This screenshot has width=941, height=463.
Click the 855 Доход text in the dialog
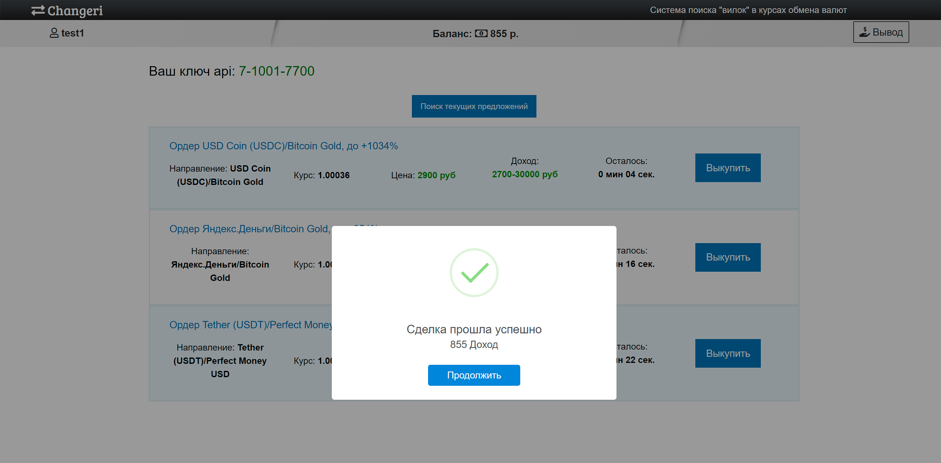point(474,344)
